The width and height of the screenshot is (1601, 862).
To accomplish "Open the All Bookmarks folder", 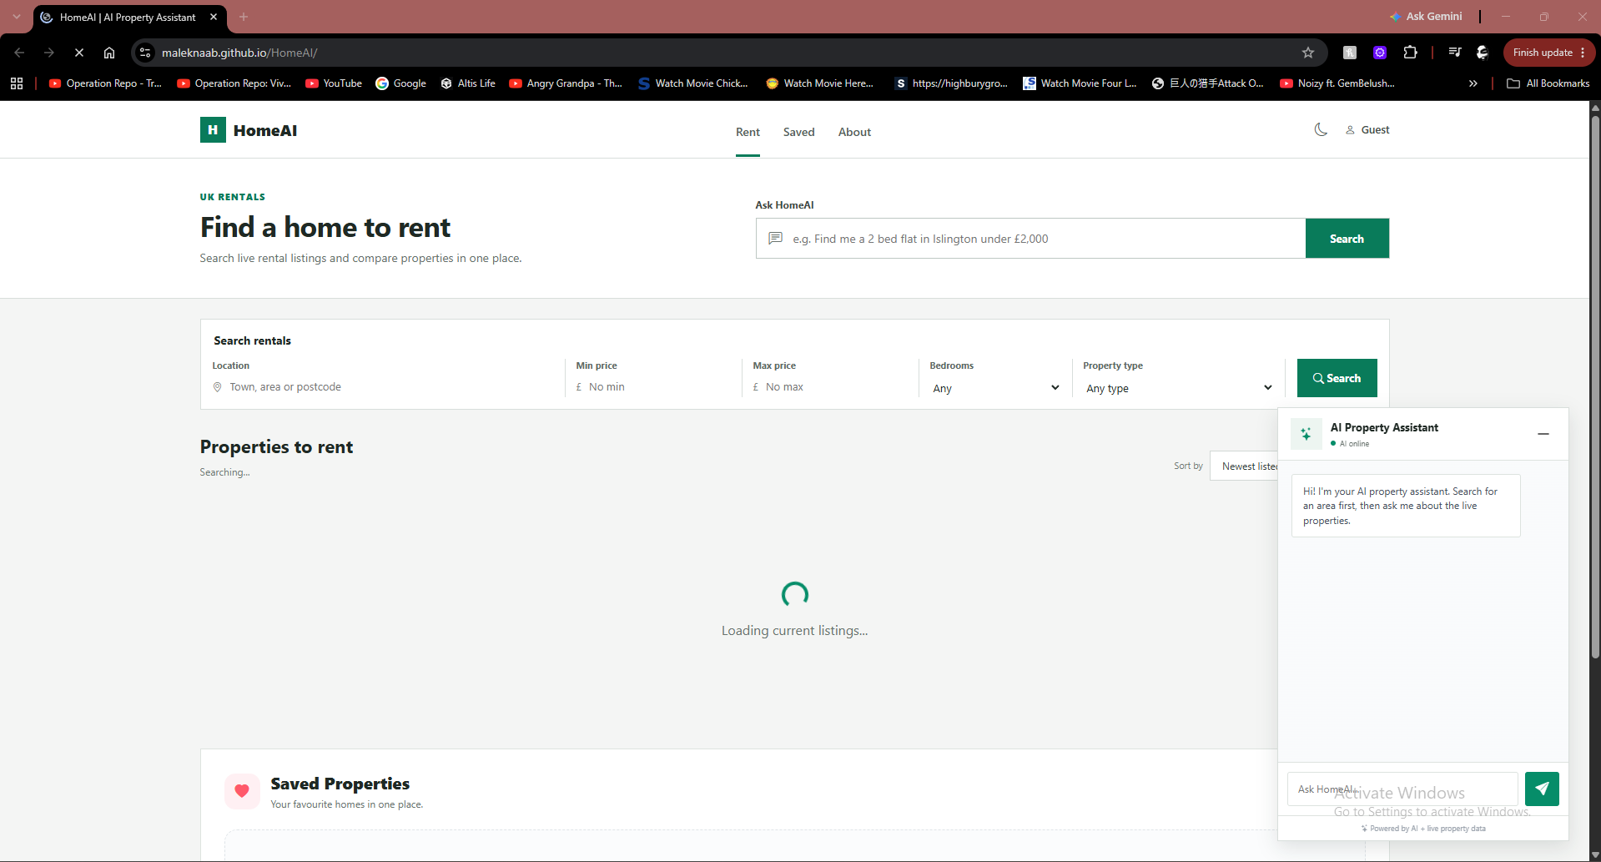I will point(1548,83).
